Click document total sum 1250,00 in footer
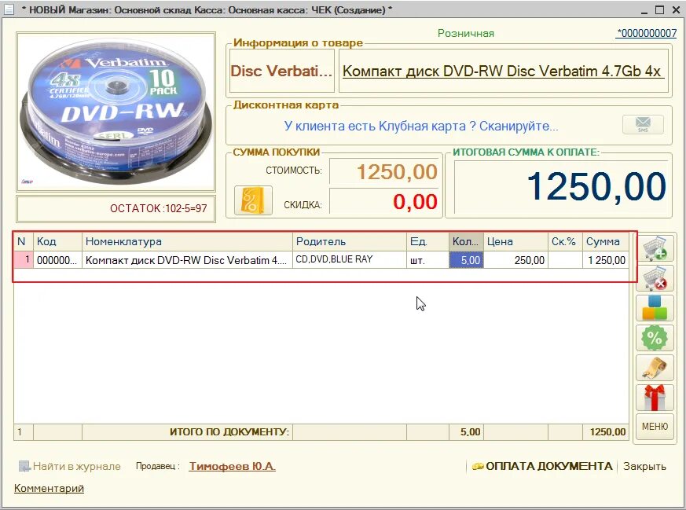Image resolution: width=686 pixels, height=510 pixels. (x=606, y=431)
